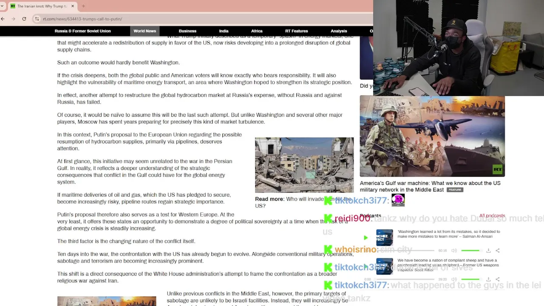544x306 pixels.
Task: Click the Gulf war machine feature image
Action: [x=432, y=136]
